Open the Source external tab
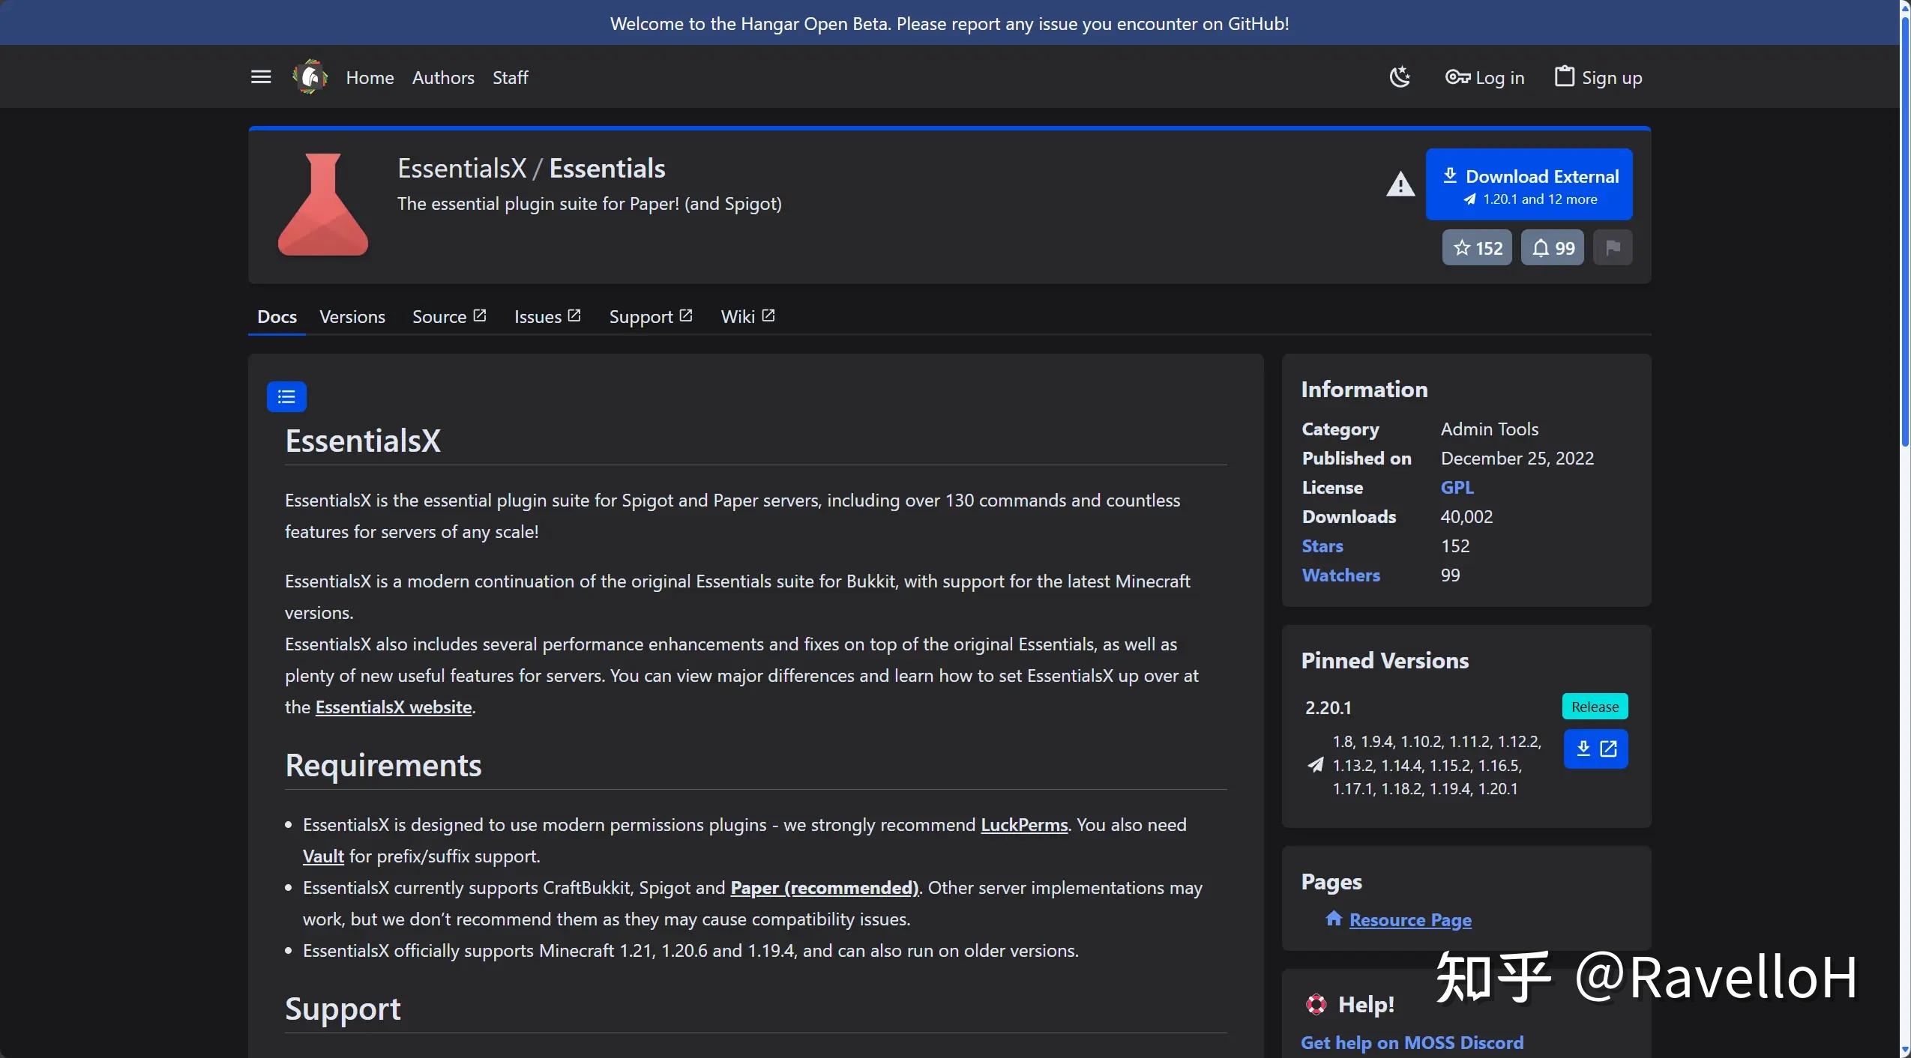The width and height of the screenshot is (1911, 1058). pyautogui.click(x=448, y=317)
